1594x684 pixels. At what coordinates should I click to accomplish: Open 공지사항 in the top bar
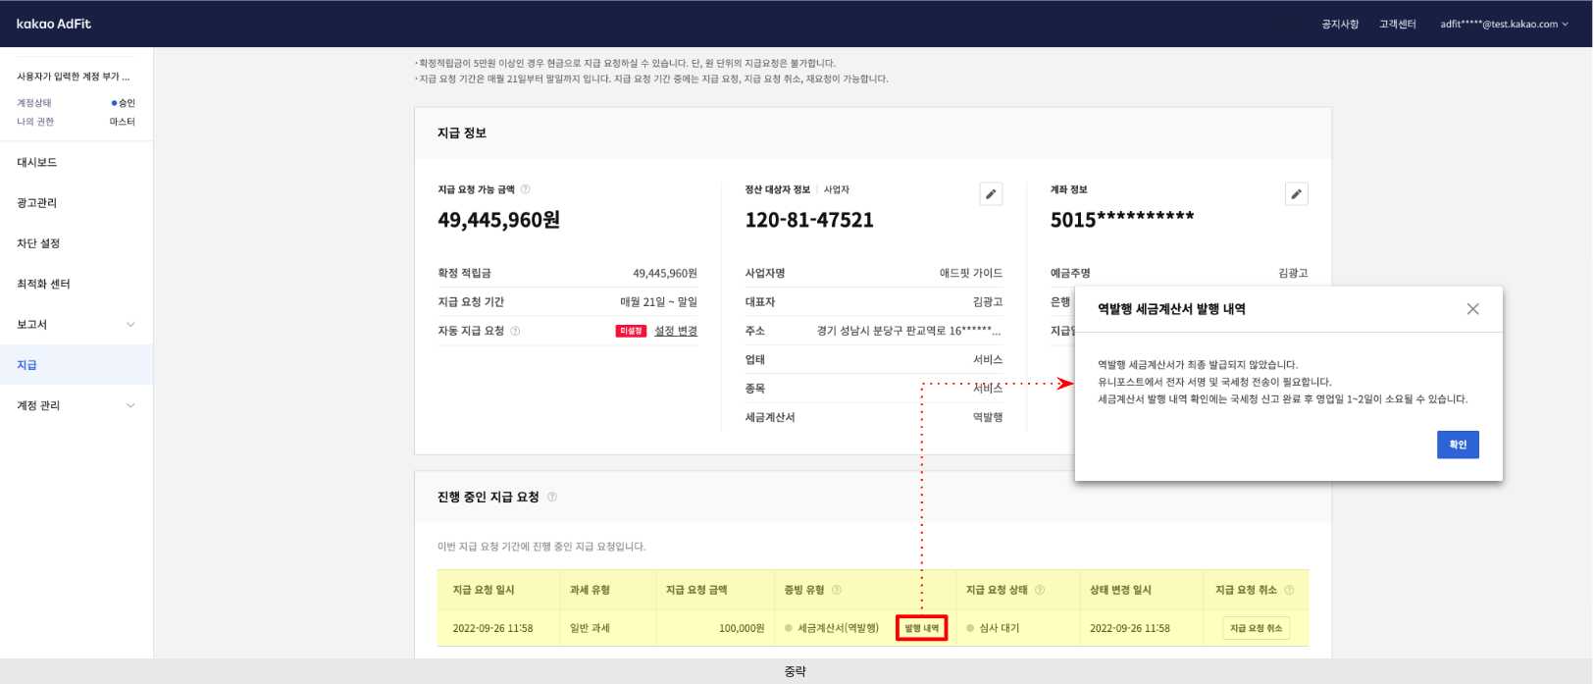[1339, 25]
